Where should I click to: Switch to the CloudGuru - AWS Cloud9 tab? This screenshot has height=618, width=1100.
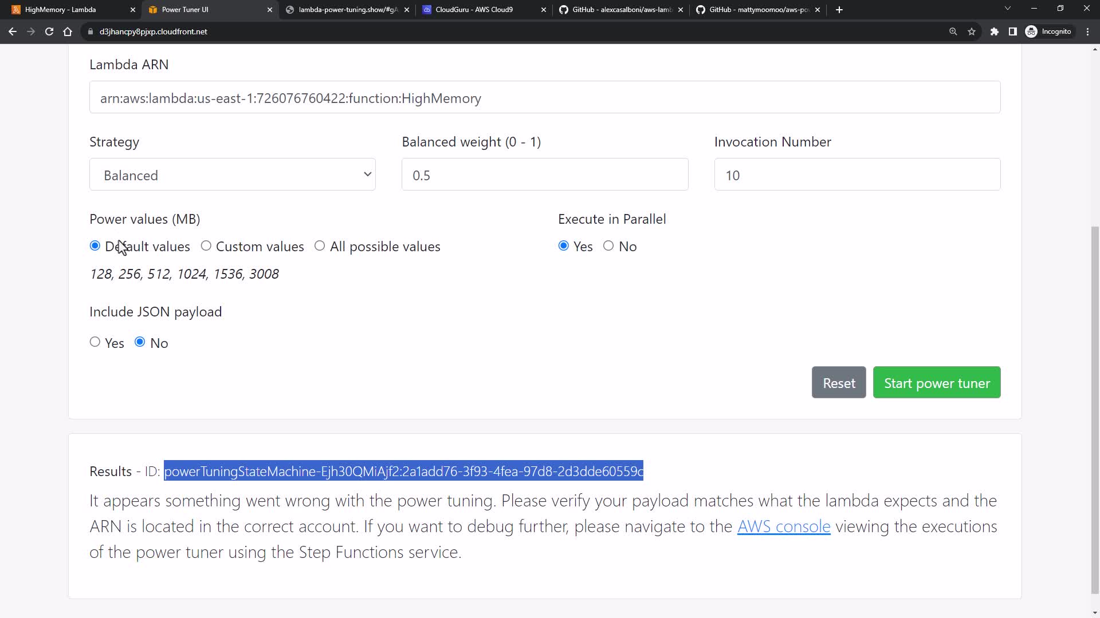tap(476, 10)
